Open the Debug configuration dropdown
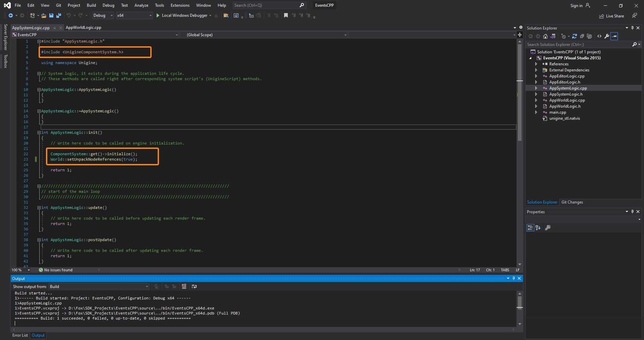 pyautogui.click(x=111, y=15)
